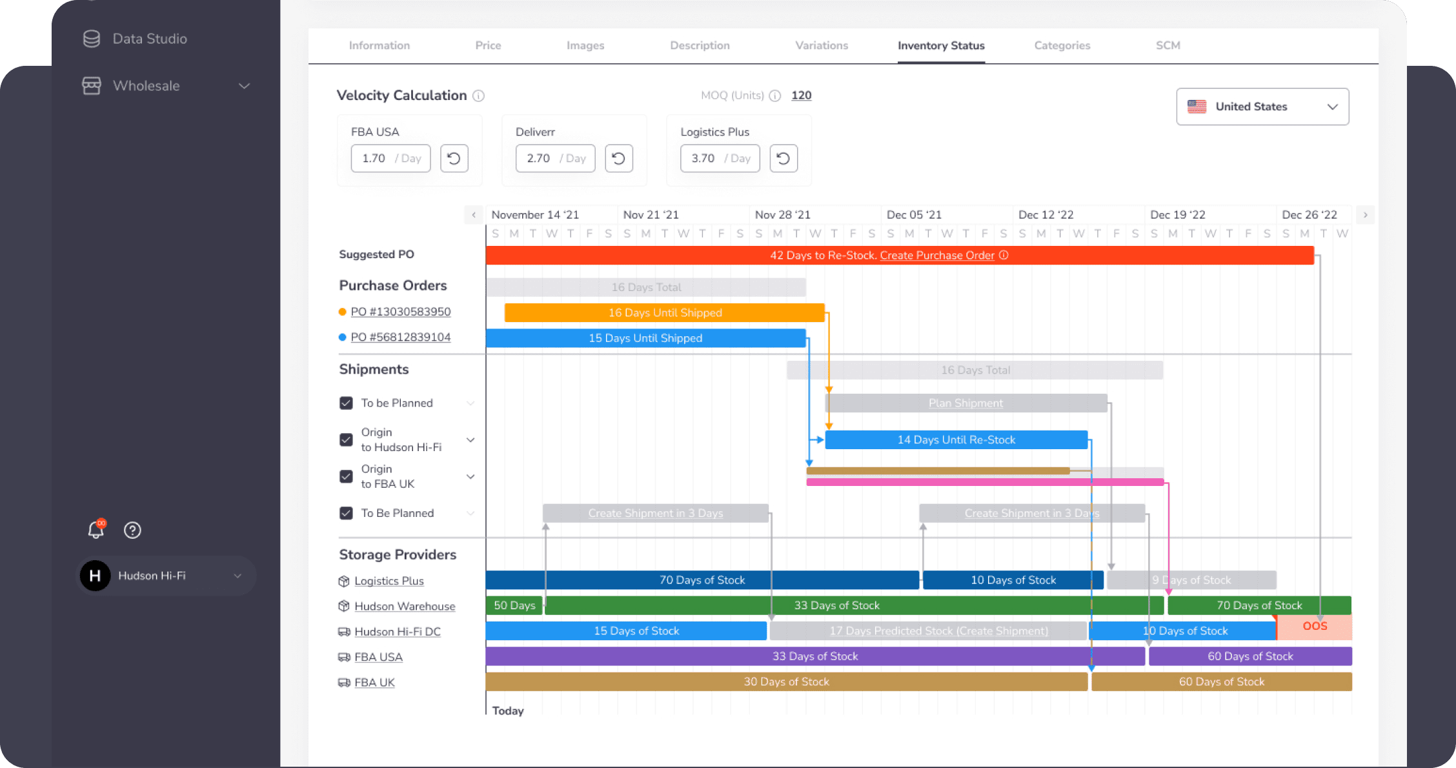Uncheck the first To be Planned checkbox
The image size is (1456, 768).
tap(346, 403)
